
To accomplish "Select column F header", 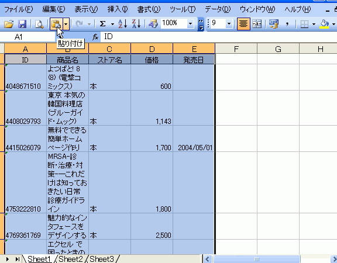I will click(236, 49).
